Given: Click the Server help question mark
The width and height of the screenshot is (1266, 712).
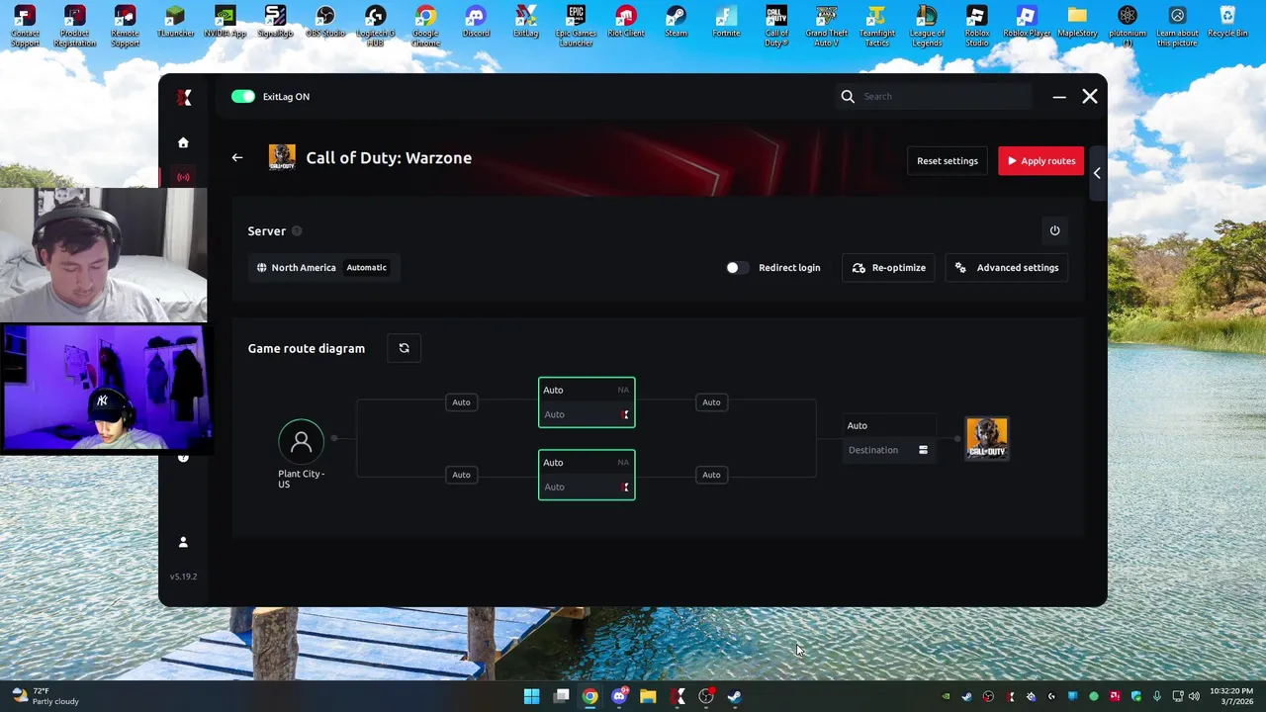Looking at the screenshot, I should pyautogui.click(x=297, y=230).
